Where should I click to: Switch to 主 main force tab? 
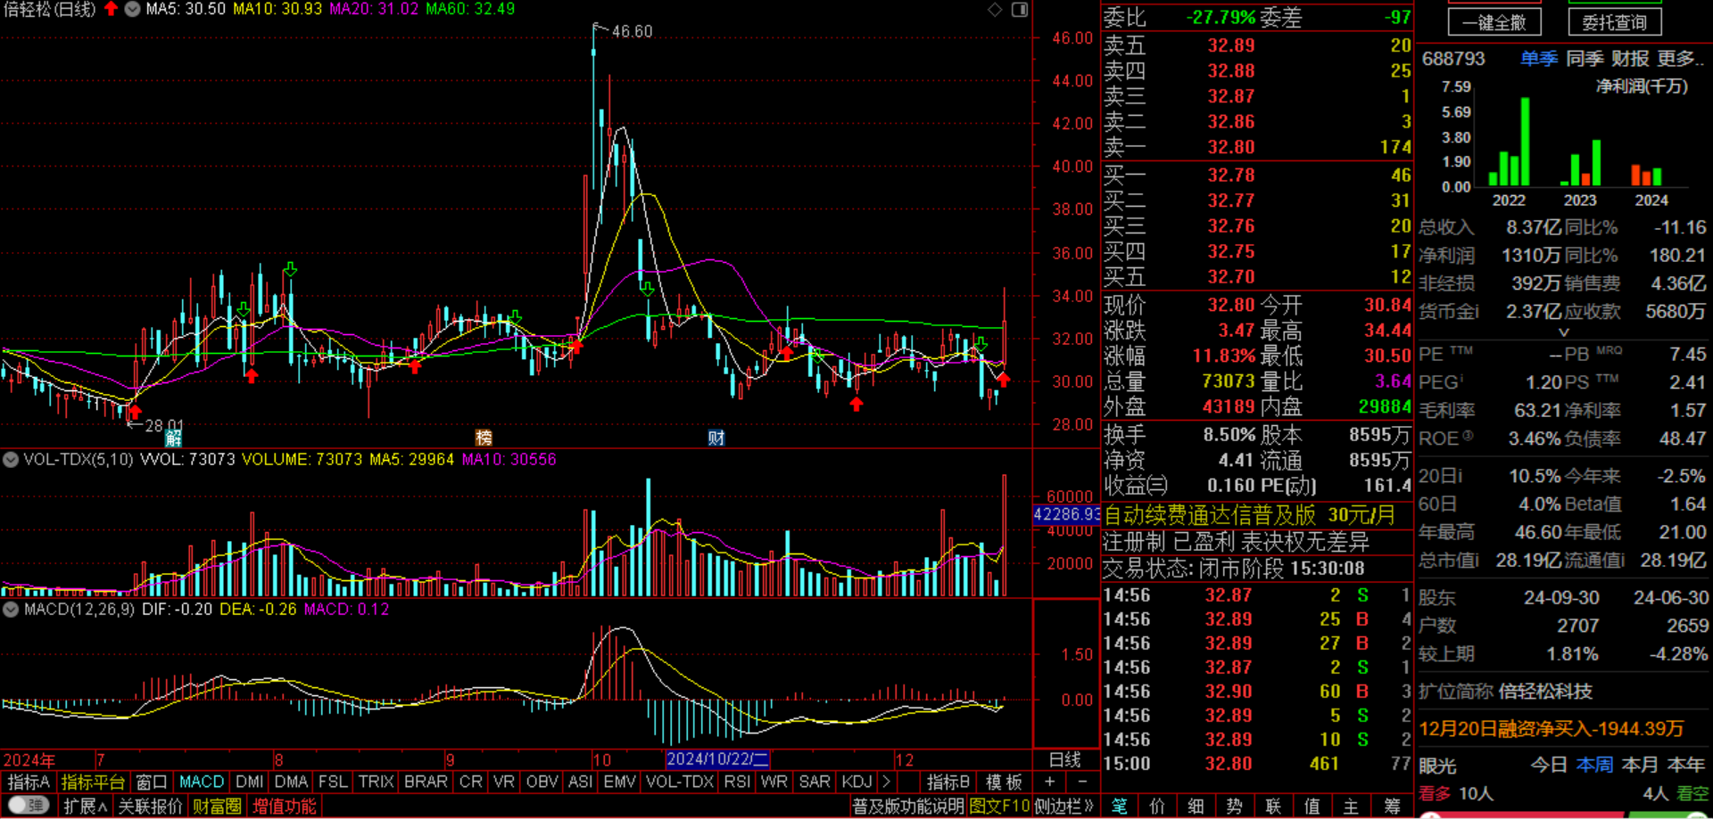tap(1351, 807)
